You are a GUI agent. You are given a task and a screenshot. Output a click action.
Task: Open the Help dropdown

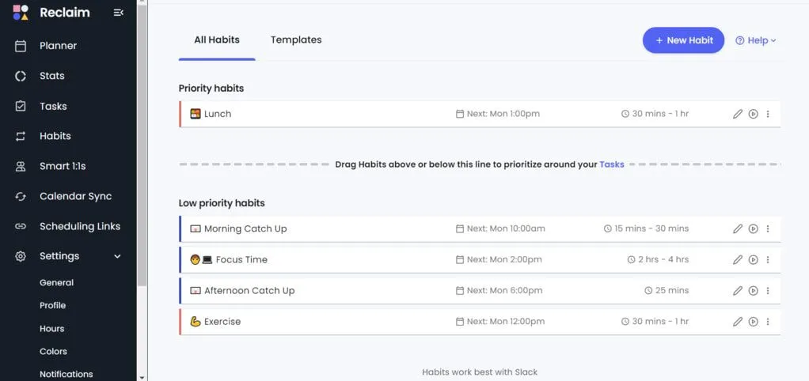pos(756,40)
